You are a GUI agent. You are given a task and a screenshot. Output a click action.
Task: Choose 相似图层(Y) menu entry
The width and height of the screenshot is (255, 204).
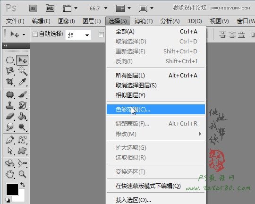(156, 95)
